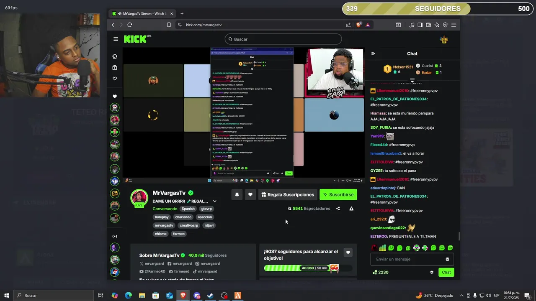Go back in the browser
This screenshot has width=536, height=301.
(x=113, y=25)
